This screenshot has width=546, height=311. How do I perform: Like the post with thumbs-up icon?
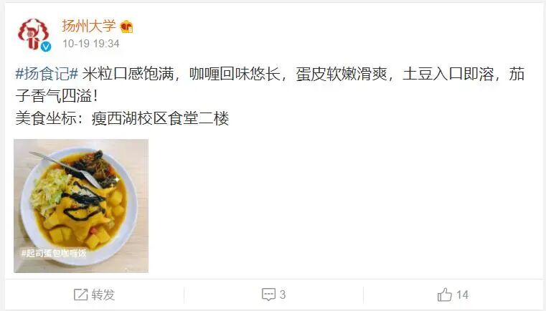coord(445,295)
